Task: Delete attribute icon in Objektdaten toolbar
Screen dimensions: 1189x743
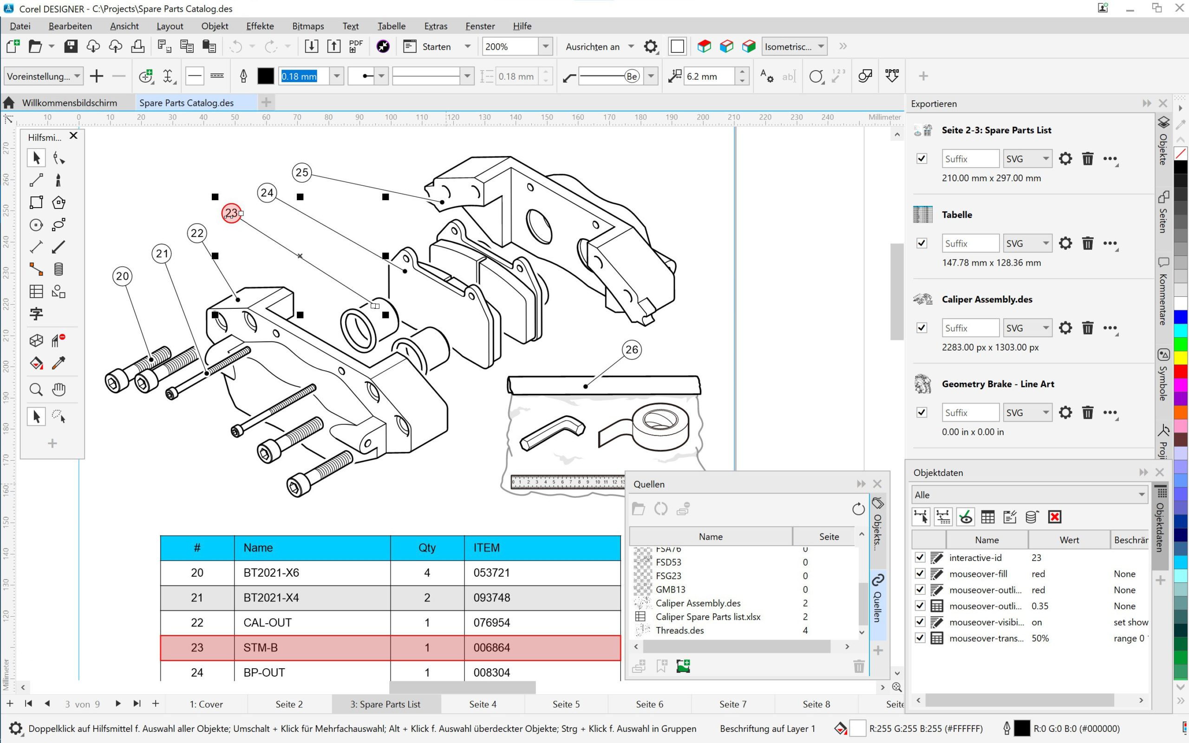Action: click(x=1055, y=516)
